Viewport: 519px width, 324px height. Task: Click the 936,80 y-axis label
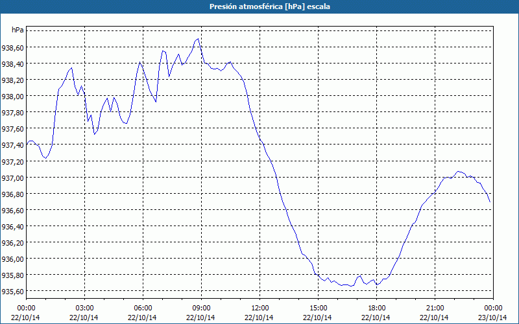[12, 194]
